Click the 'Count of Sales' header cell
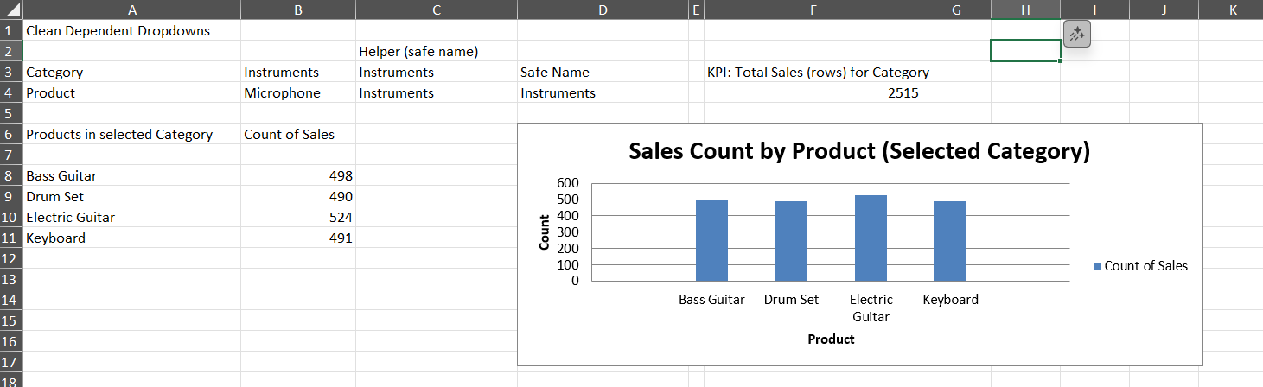Viewport: 1263px width, 387px height. pyautogui.click(x=298, y=134)
